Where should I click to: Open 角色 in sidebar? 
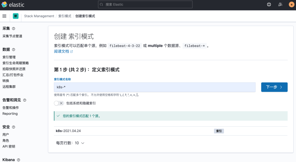[6, 140]
